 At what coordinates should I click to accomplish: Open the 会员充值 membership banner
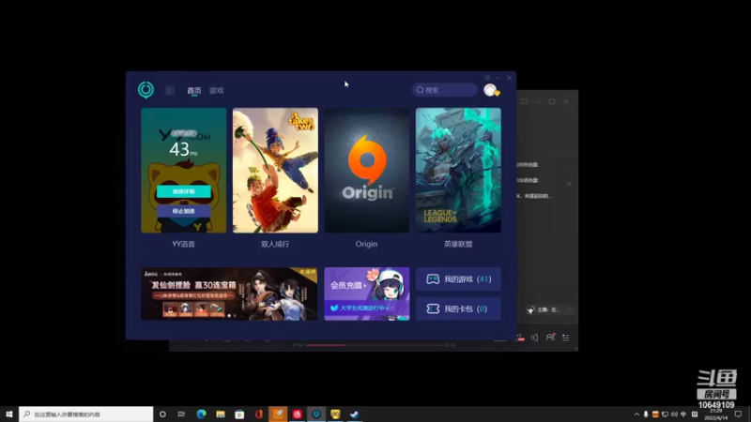[x=367, y=294]
